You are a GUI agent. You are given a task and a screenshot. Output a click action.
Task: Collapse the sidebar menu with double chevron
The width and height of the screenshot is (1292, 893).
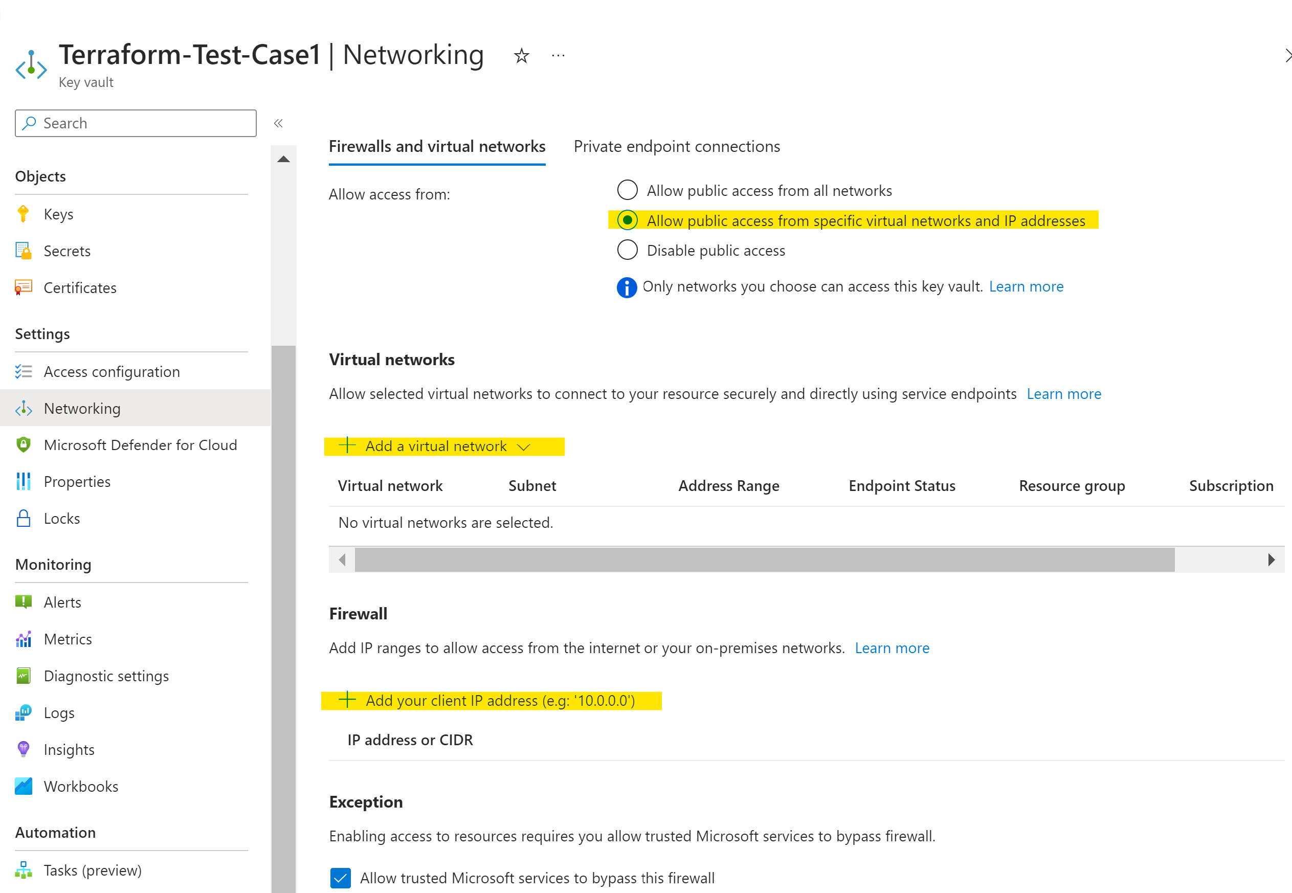pos(278,123)
